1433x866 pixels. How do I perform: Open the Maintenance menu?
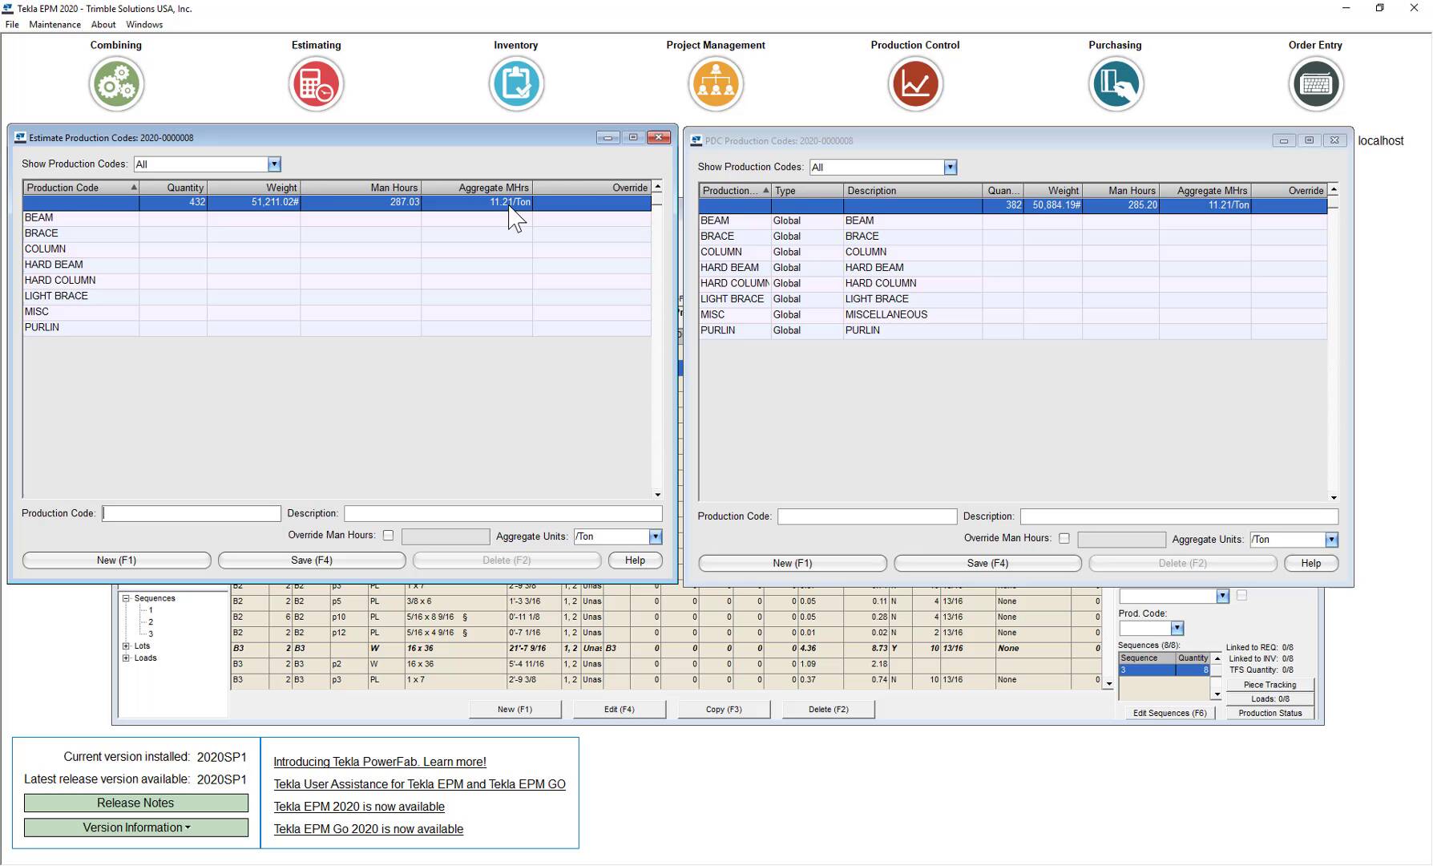click(54, 25)
